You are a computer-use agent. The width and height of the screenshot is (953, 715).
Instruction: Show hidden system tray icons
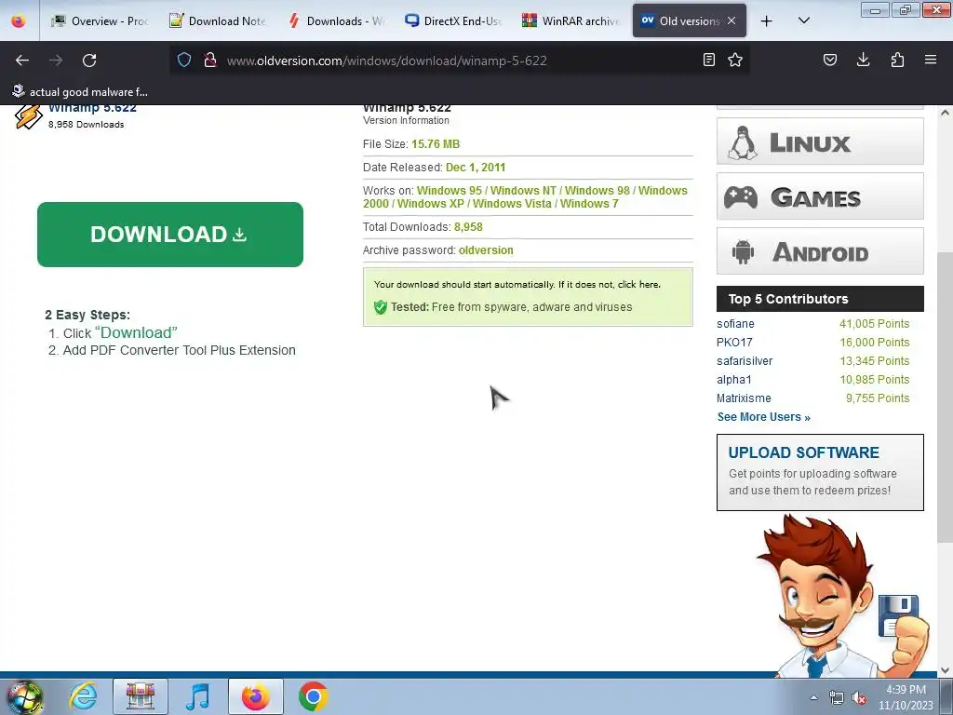(x=813, y=697)
